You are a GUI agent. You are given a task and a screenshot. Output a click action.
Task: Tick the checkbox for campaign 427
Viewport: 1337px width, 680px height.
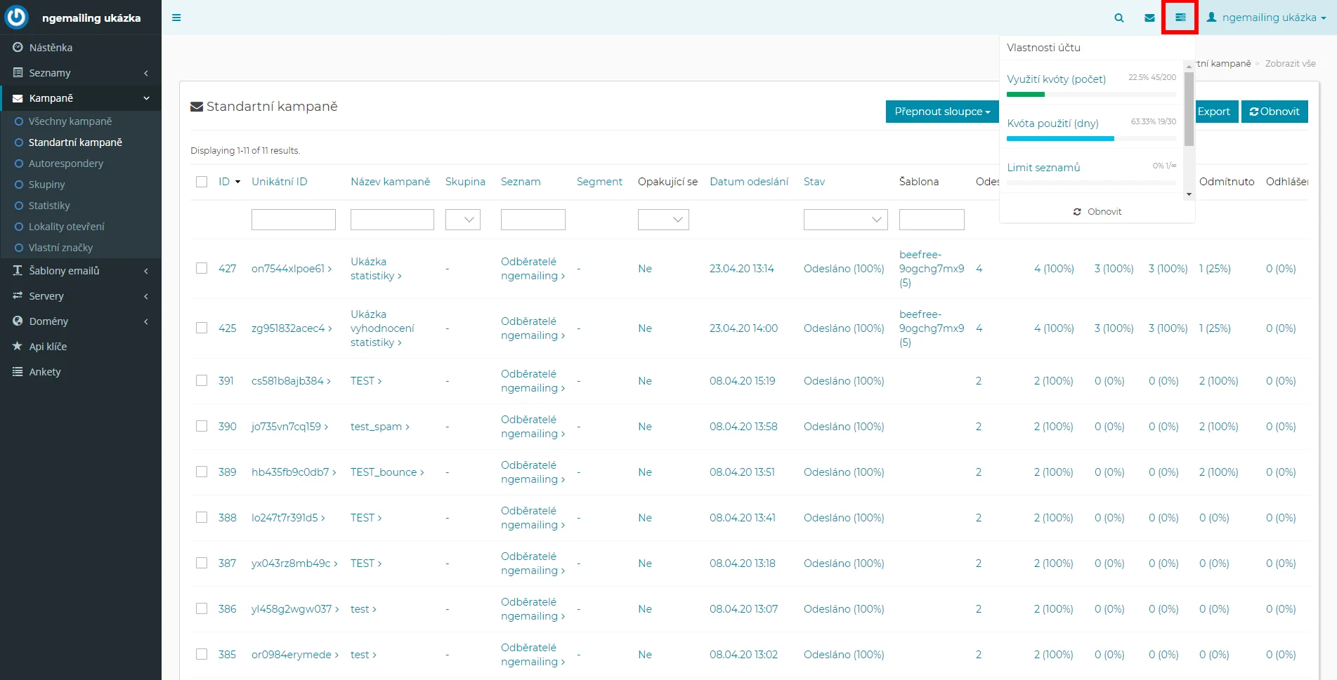point(202,268)
